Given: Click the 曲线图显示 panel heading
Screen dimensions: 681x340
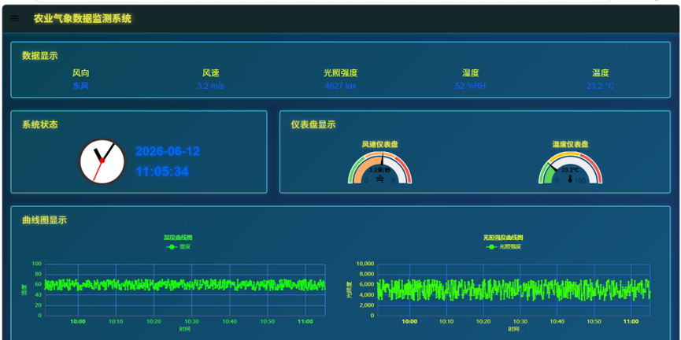Looking at the screenshot, I should point(44,220).
